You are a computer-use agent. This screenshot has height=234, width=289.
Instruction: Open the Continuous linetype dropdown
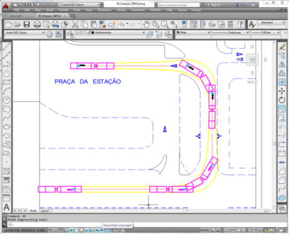tap(231, 32)
